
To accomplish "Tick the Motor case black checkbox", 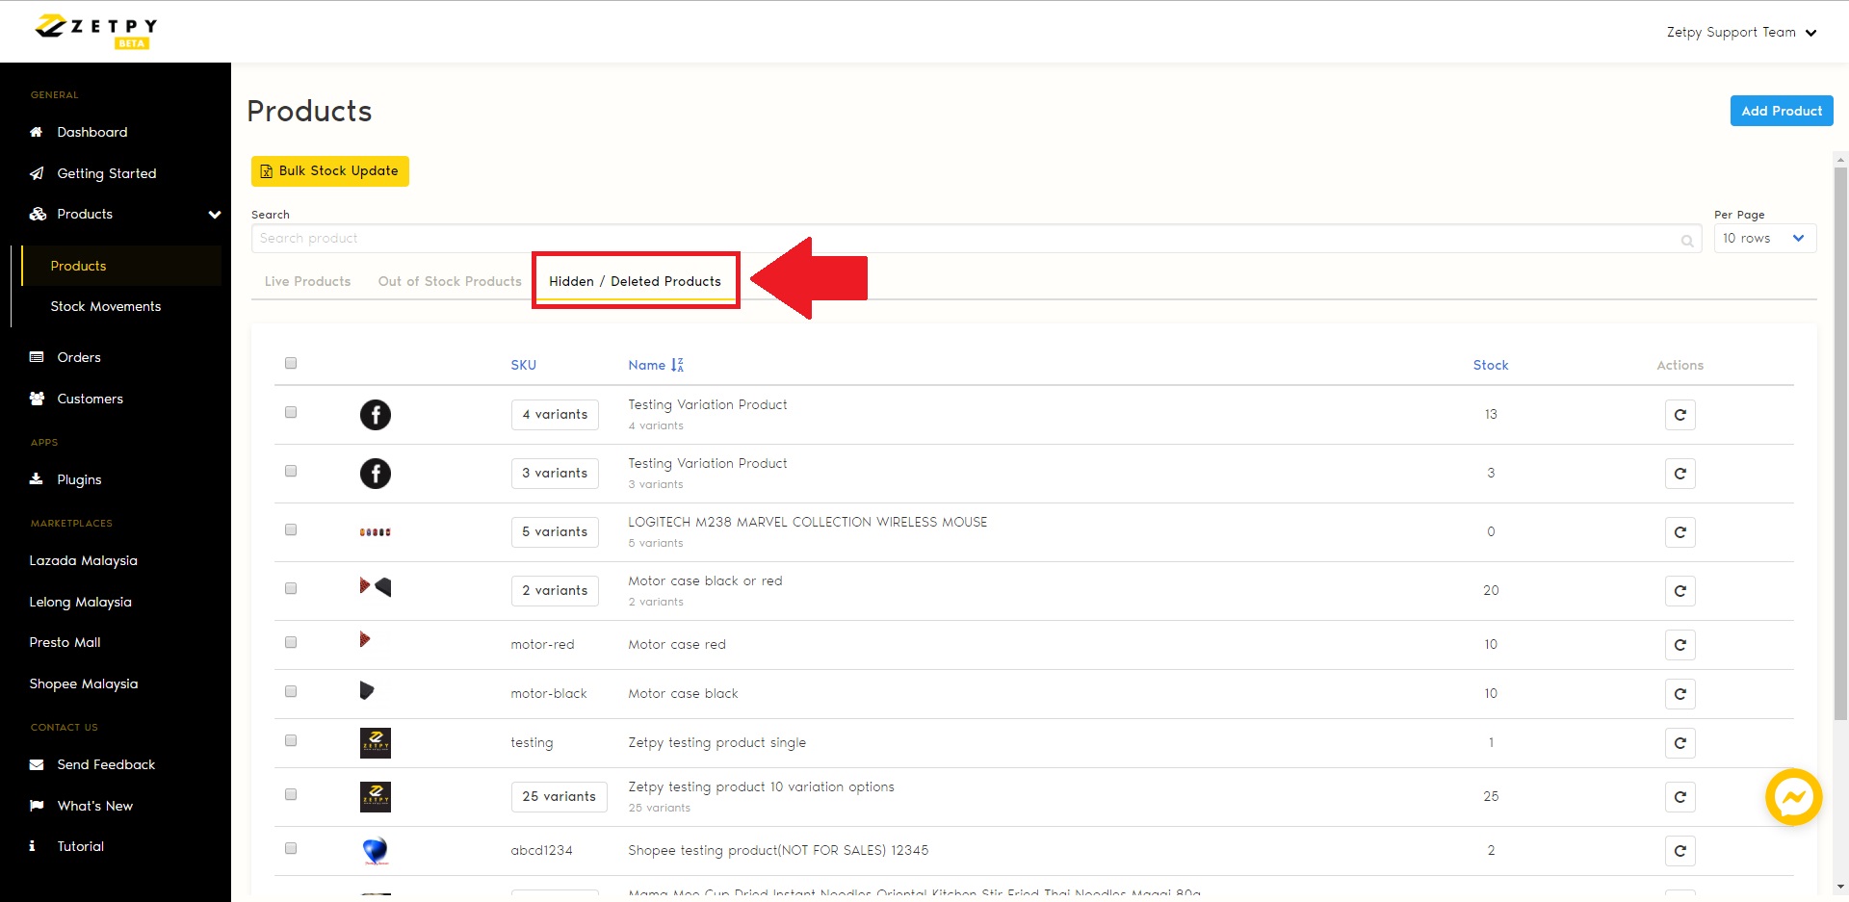I will point(291,691).
